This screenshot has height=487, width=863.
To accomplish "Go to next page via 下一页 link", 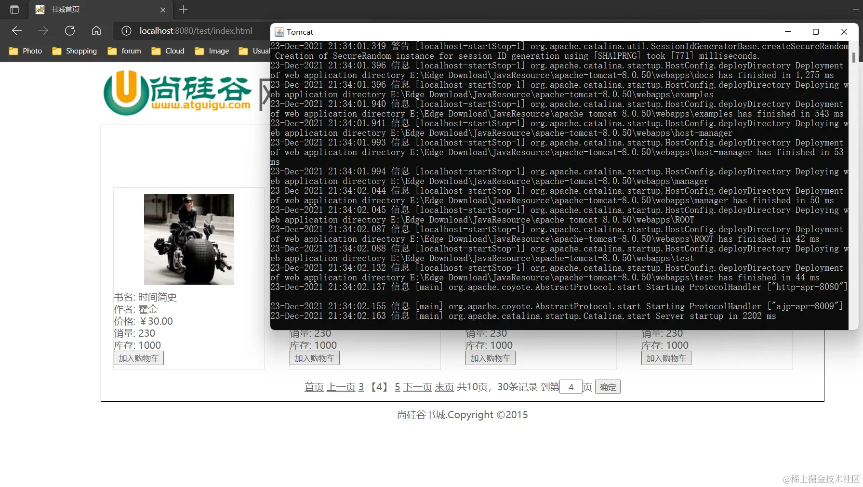I will 415,387.
